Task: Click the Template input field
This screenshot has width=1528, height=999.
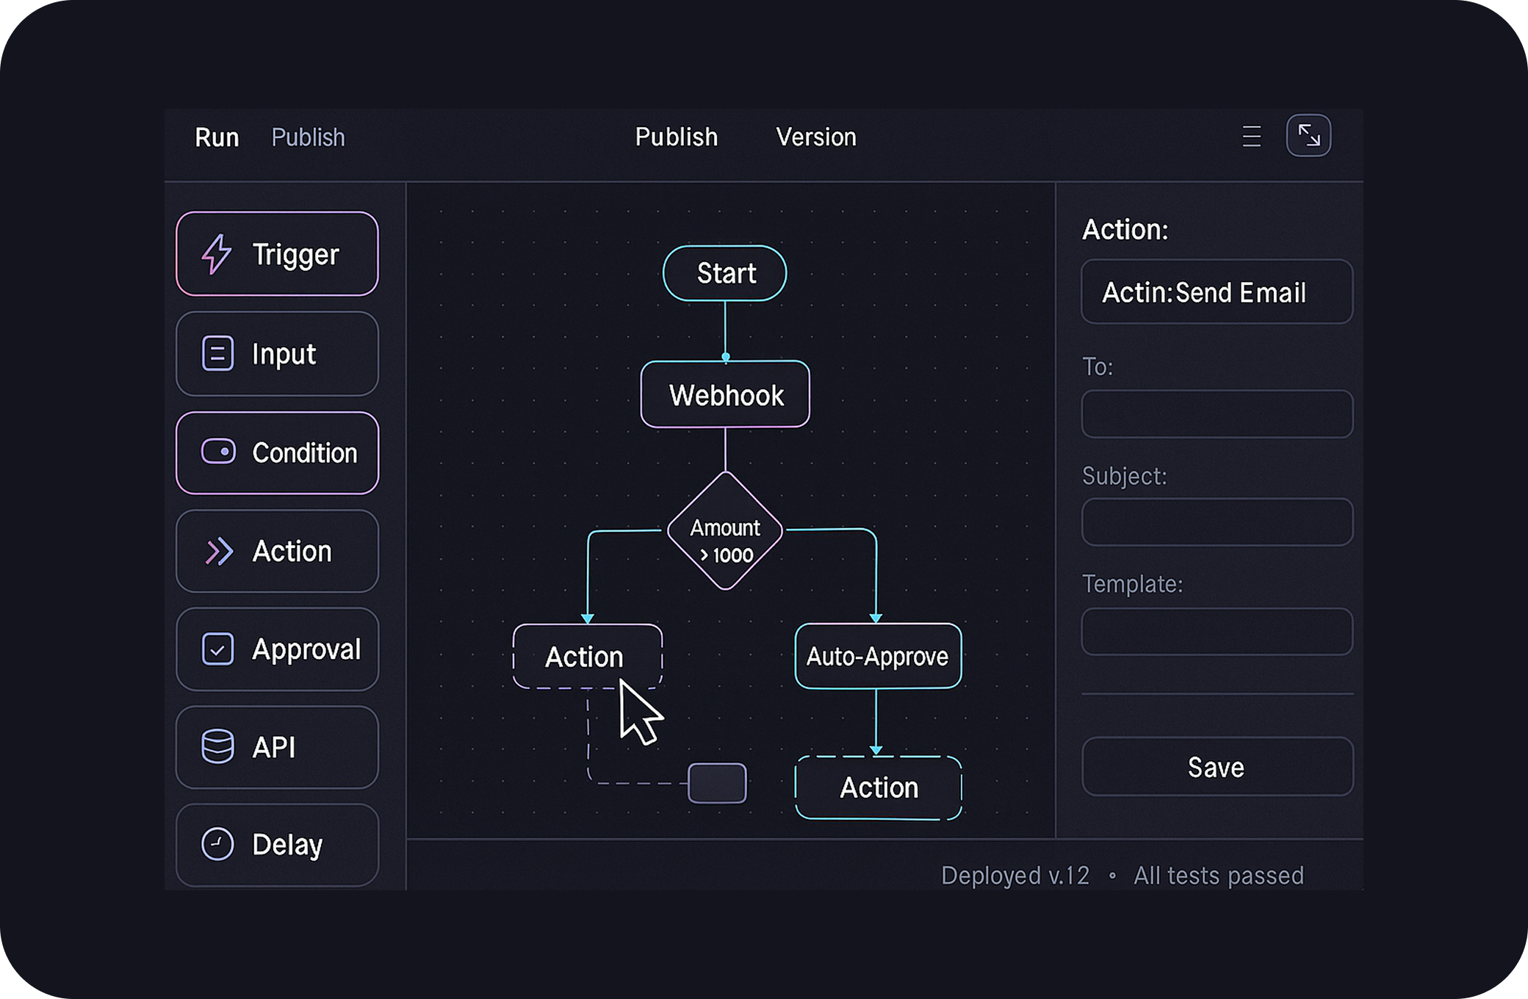Action: 1217,631
